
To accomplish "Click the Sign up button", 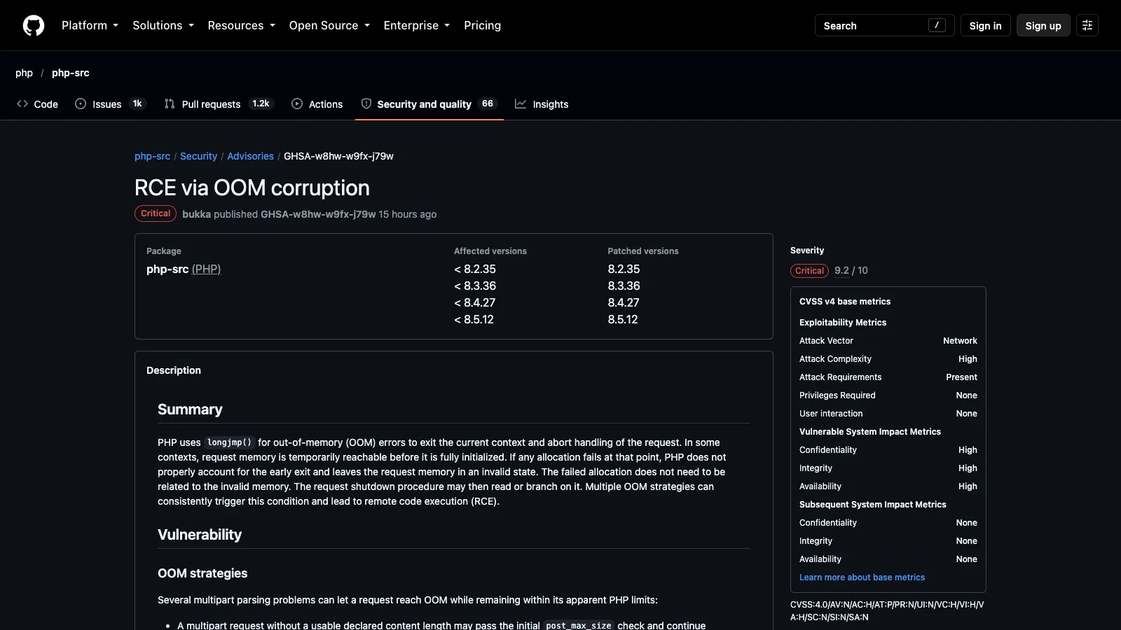I will 1043,25.
